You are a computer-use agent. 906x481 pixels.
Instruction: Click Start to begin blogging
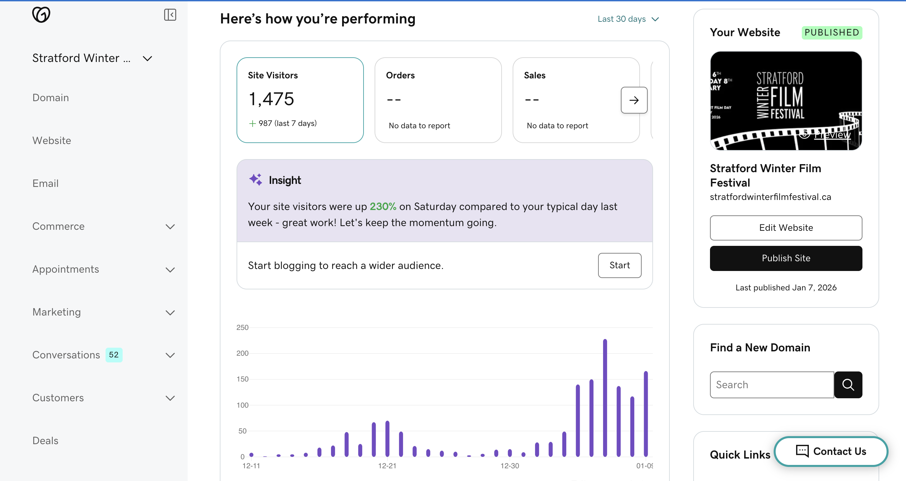coord(620,265)
